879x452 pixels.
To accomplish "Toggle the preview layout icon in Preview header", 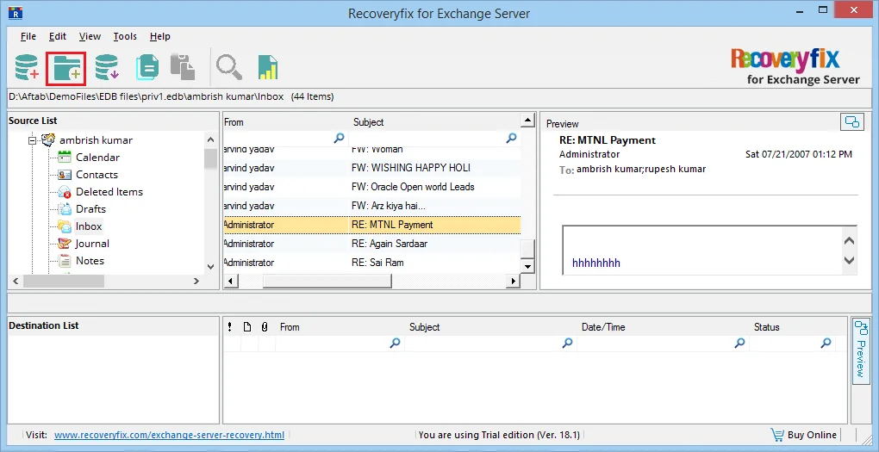I will click(x=852, y=122).
